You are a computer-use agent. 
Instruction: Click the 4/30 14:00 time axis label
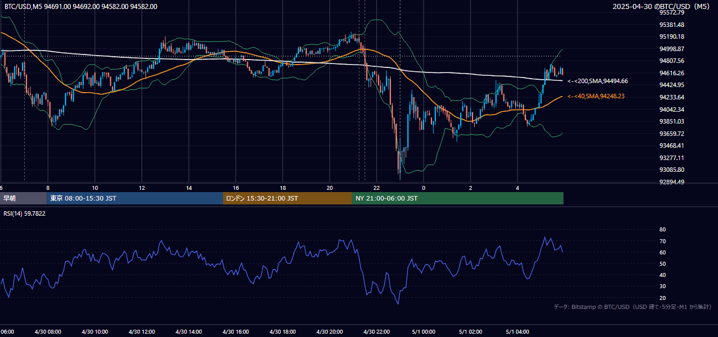(x=189, y=332)
